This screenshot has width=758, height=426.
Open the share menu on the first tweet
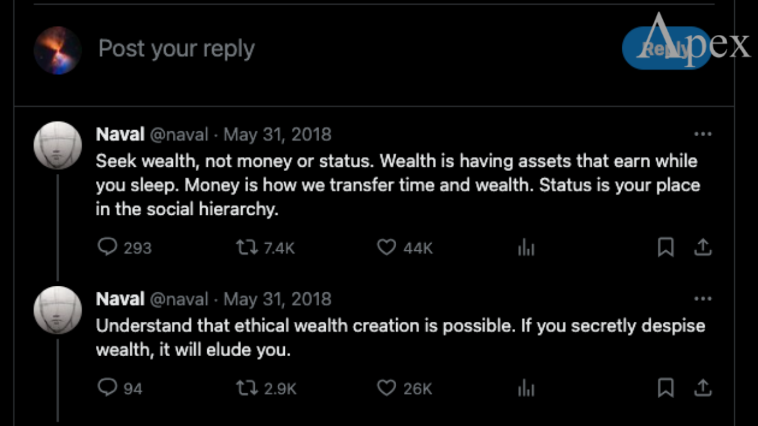tap(702, 247)
